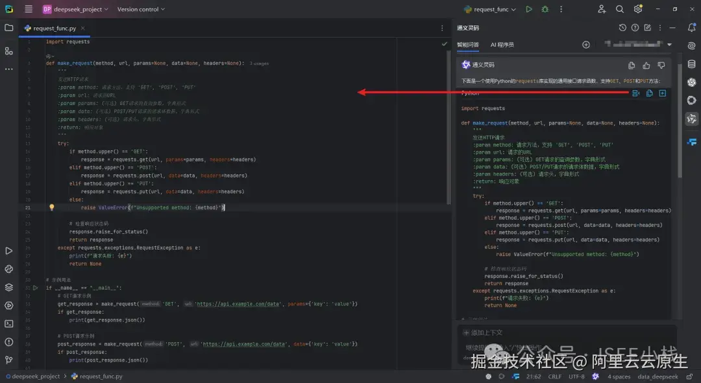
Task: Open the Git tool window at sidebar bottom
Action: tap(8, 360)
